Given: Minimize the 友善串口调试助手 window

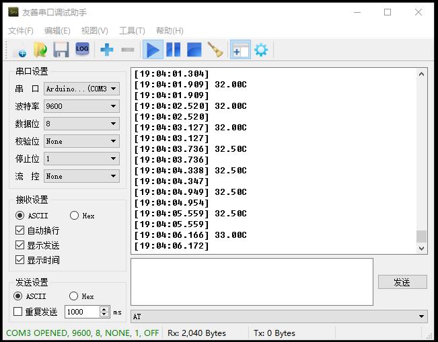Looking at the screenshot, I should (357, 12).
